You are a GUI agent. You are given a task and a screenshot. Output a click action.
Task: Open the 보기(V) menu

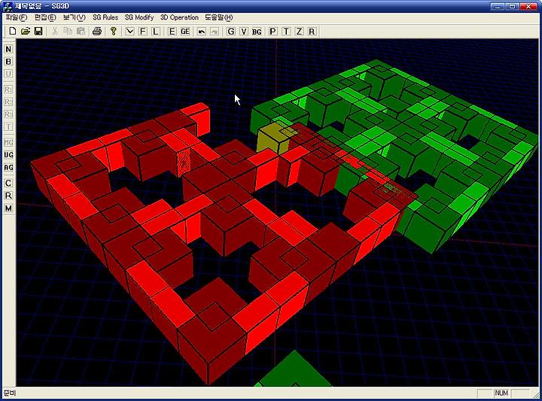[75, 17]
